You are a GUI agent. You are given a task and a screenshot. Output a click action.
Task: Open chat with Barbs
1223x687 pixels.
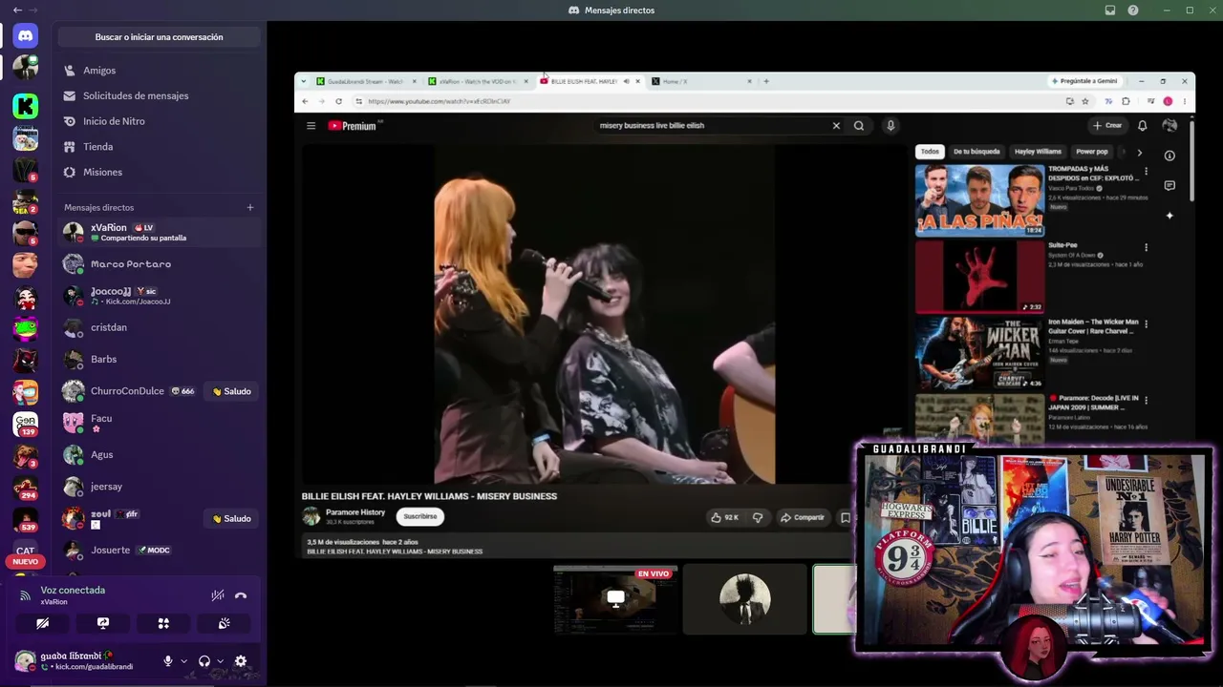click(x=159, y=359)
